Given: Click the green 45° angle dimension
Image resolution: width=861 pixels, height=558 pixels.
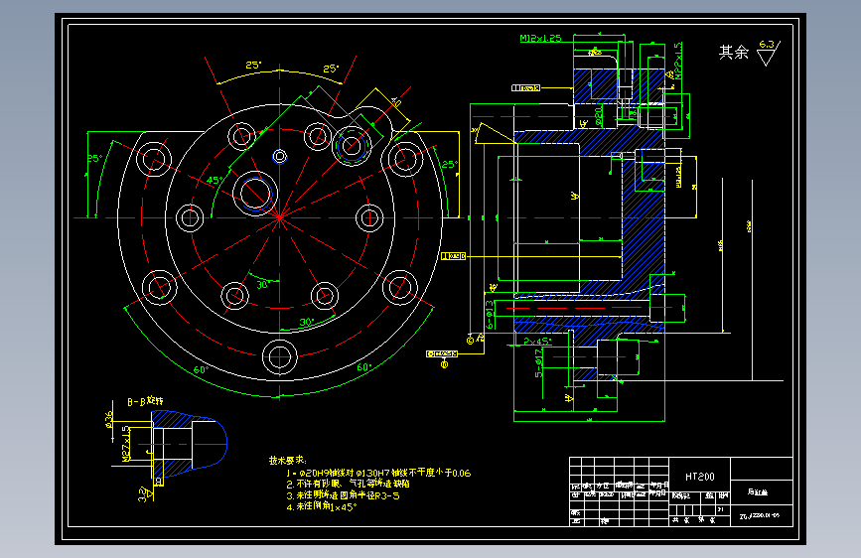Looking at the screenshot, I should click(215, 180).
